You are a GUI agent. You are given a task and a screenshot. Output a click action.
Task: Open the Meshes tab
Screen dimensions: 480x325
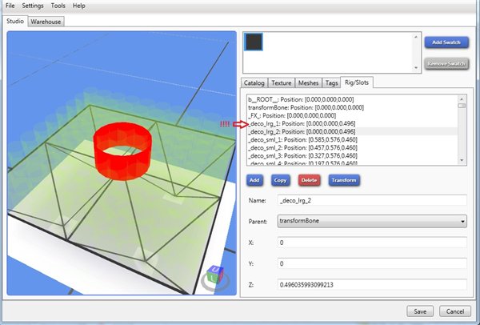click(308, 82)
